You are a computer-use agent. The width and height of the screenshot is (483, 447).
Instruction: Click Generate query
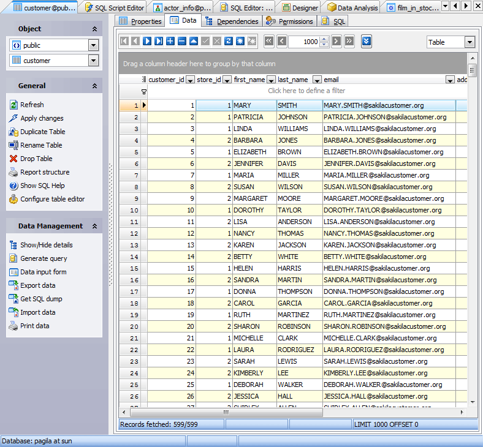click(x=44, y=259)
